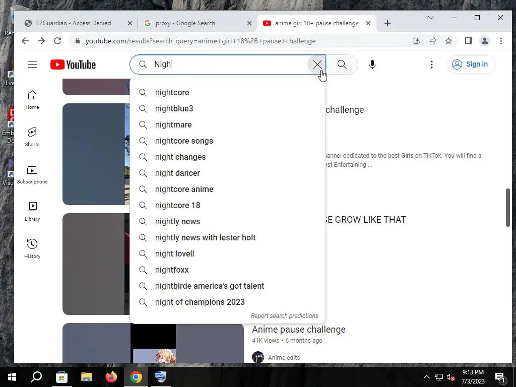Screen dimensions: 516x387
Task: Click the install app icon in address bar
Action: 416,41
